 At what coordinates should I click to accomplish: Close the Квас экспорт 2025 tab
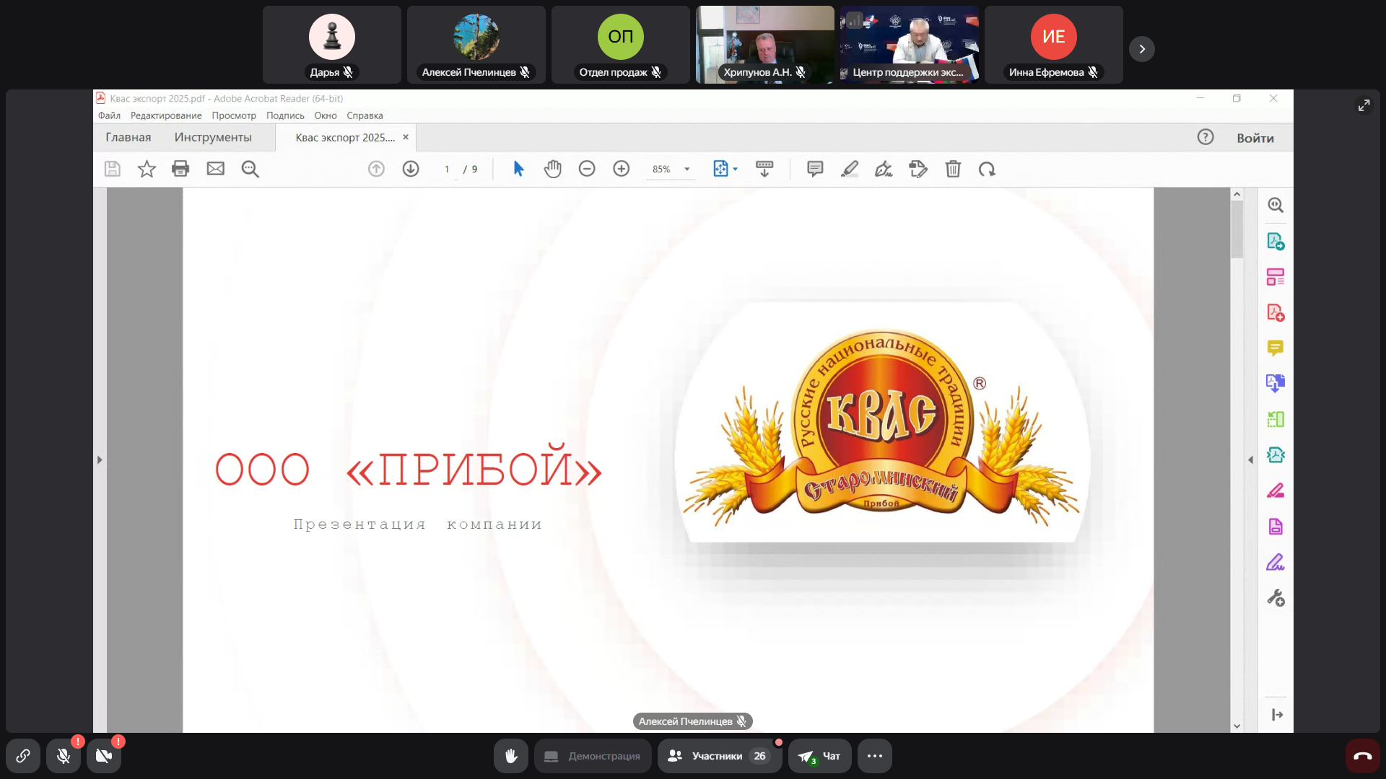(406, 137)
